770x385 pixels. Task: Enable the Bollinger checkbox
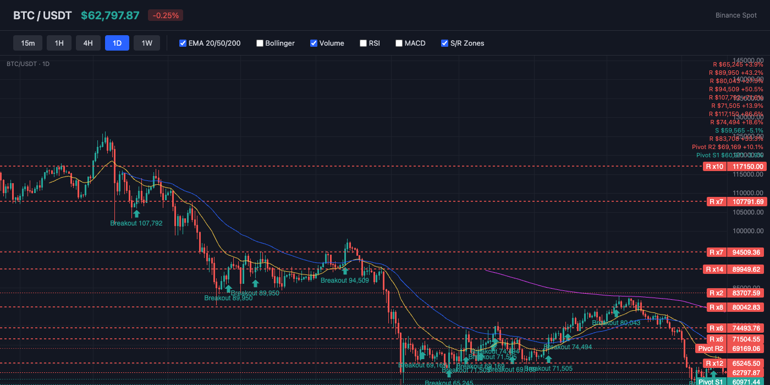[x=260, y=43]
